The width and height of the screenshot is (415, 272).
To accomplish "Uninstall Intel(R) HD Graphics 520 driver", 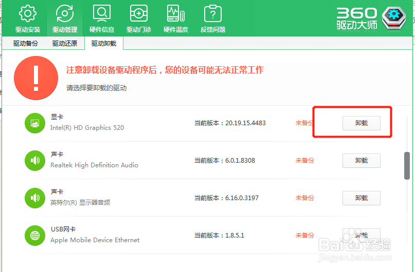I will [362, 123].
